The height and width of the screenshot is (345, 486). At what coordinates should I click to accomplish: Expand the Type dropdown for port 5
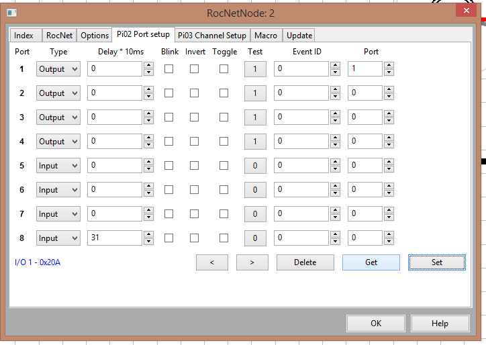point(58,166)
